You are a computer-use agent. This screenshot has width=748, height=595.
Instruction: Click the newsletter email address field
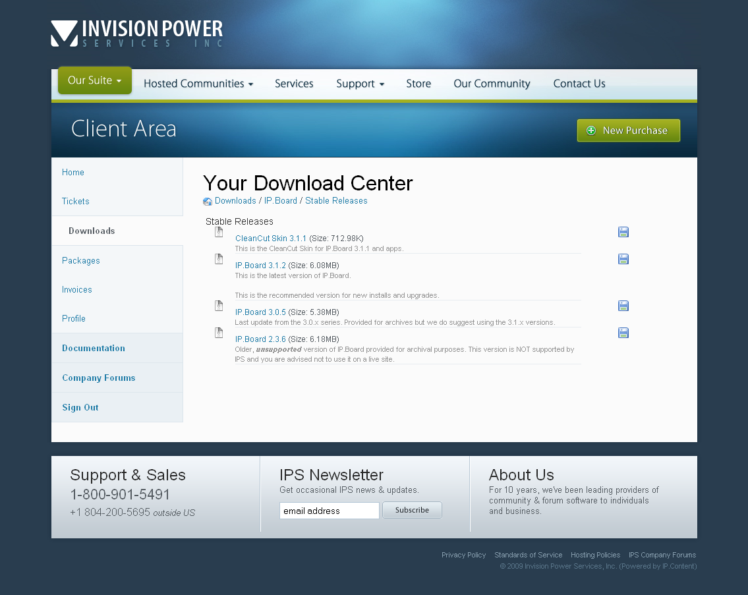(329, 511)
